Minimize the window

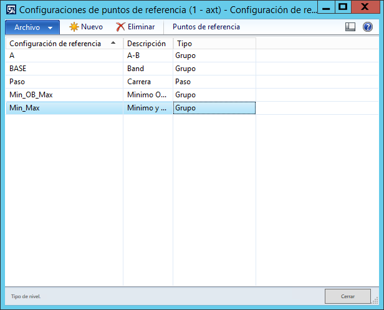[x=325, y=7]
